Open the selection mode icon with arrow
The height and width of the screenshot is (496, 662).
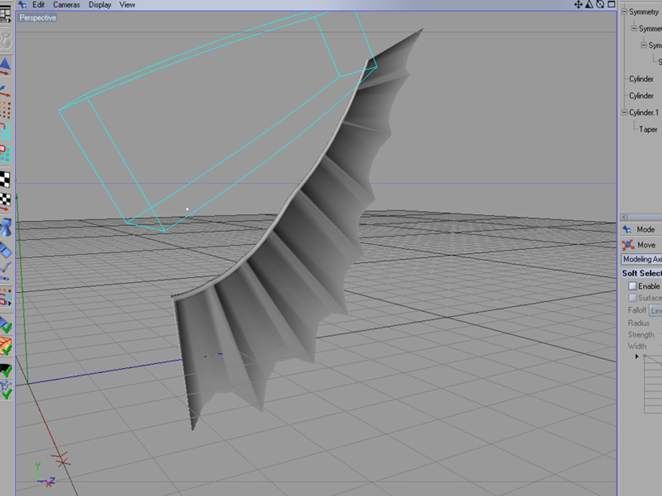click(5, 297)
